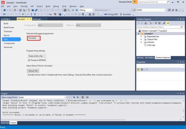
Task: Select the Device properties page
Action: click(7, 35)
